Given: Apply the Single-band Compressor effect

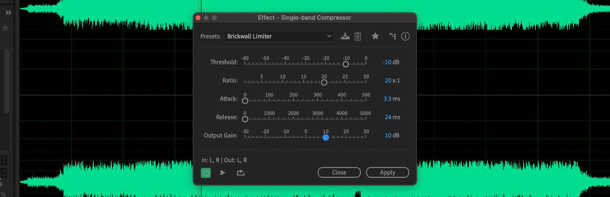Looking at the screenshot, I should click(388, 173).
